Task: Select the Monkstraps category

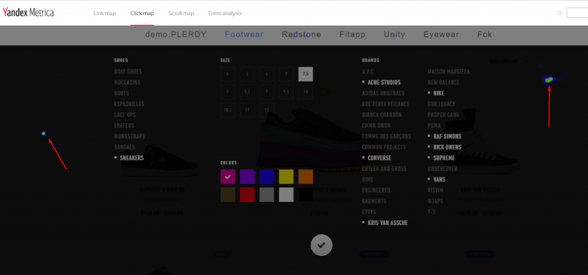Action: (x=129, y=137)
